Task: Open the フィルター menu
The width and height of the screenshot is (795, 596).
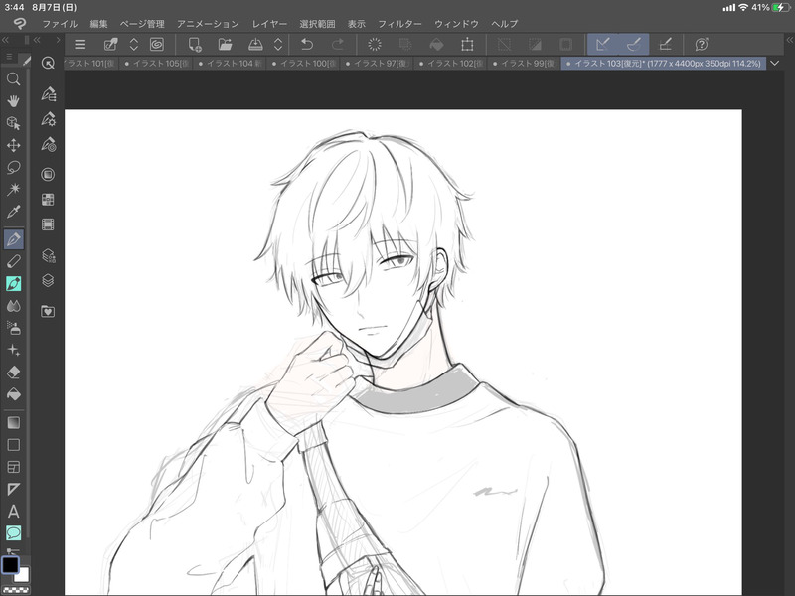Action: [x=399, y=24]
